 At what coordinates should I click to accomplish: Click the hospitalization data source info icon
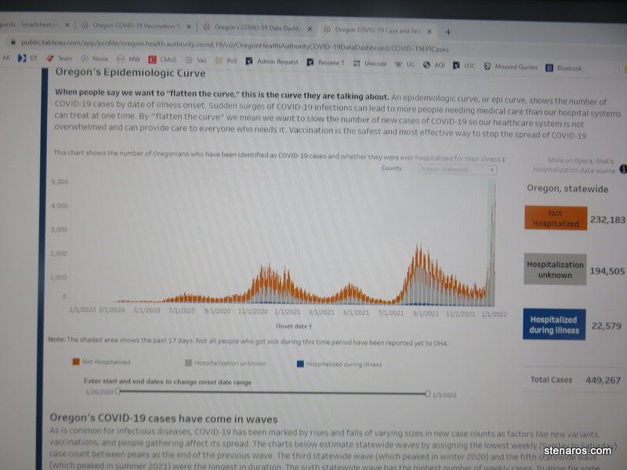point(623,169)
